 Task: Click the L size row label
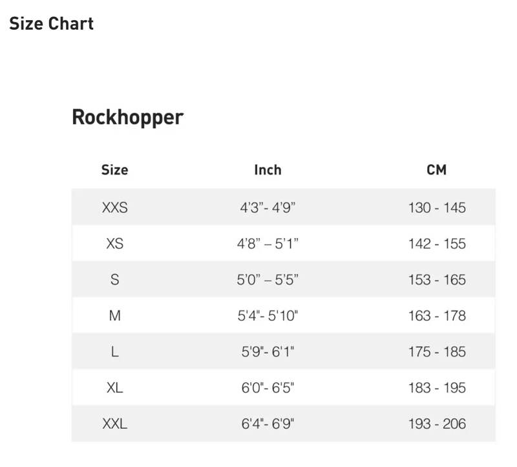pos(115,353)
